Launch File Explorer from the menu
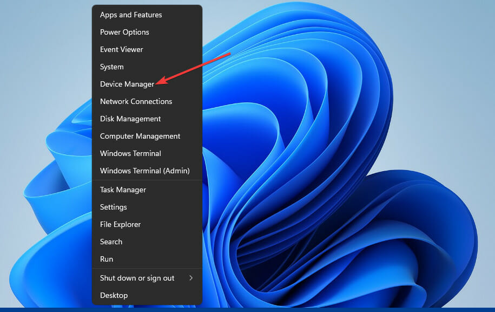The image size is (495, 312). 147,224
